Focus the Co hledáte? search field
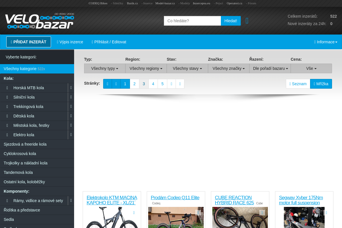342x228 pixels. point(192,21)
